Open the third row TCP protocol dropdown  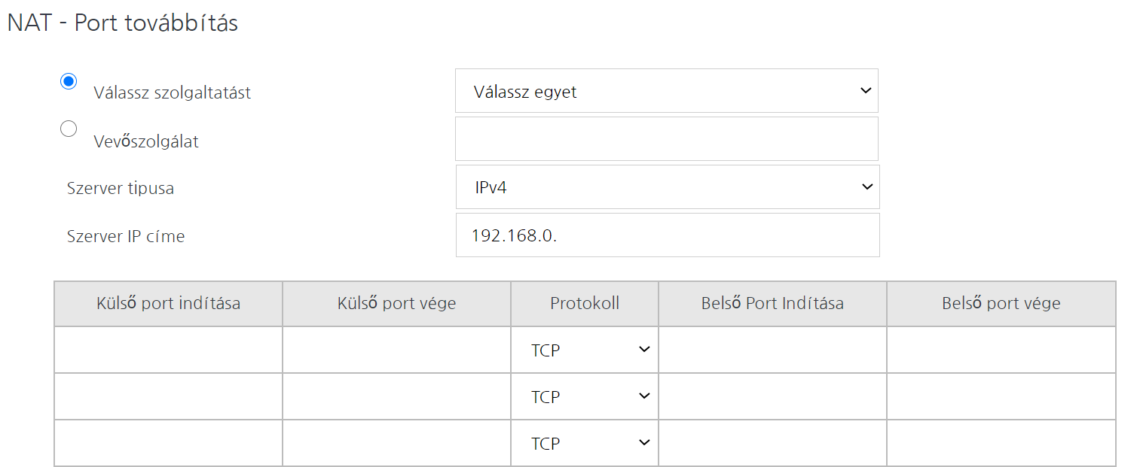(585, 443)
